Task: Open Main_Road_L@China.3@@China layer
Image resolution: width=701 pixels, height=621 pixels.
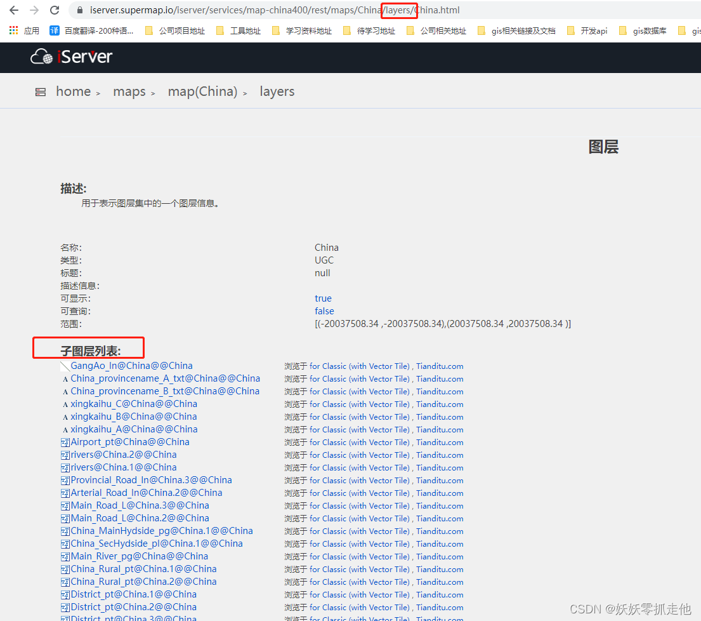Action: (140, 505)
